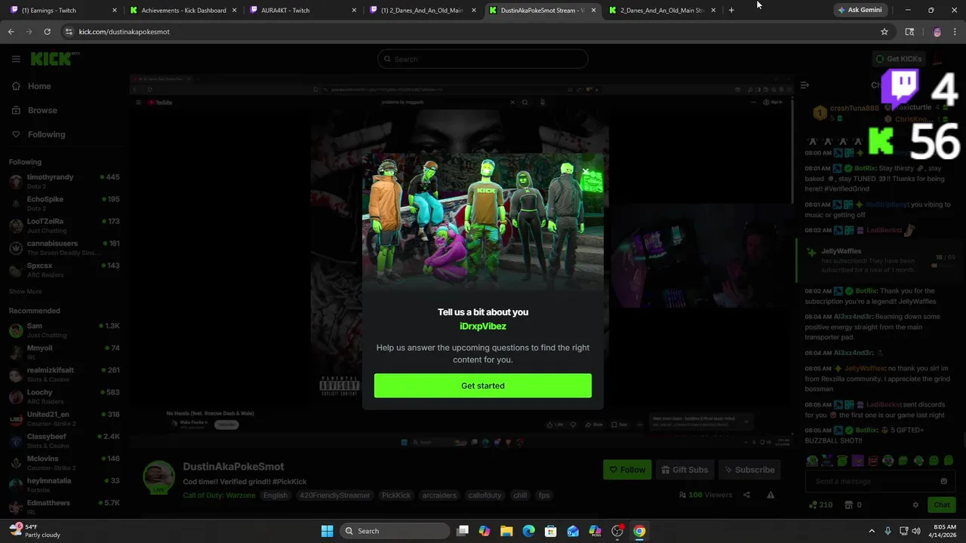
Task: Click the Chat send button
Action: pos(942,505)
